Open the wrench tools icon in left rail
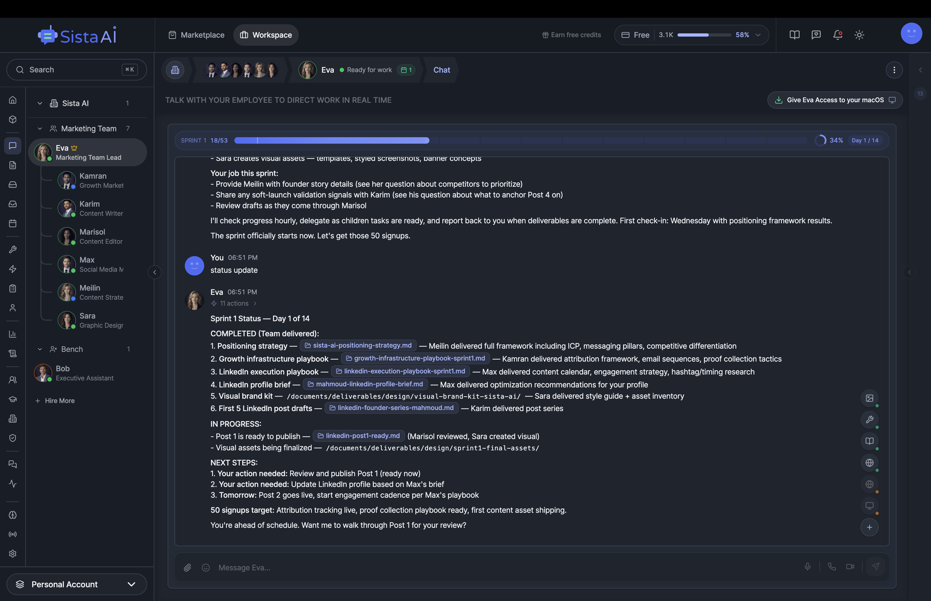The width and height of the screenshot is (931, 601). pos(12,250)
